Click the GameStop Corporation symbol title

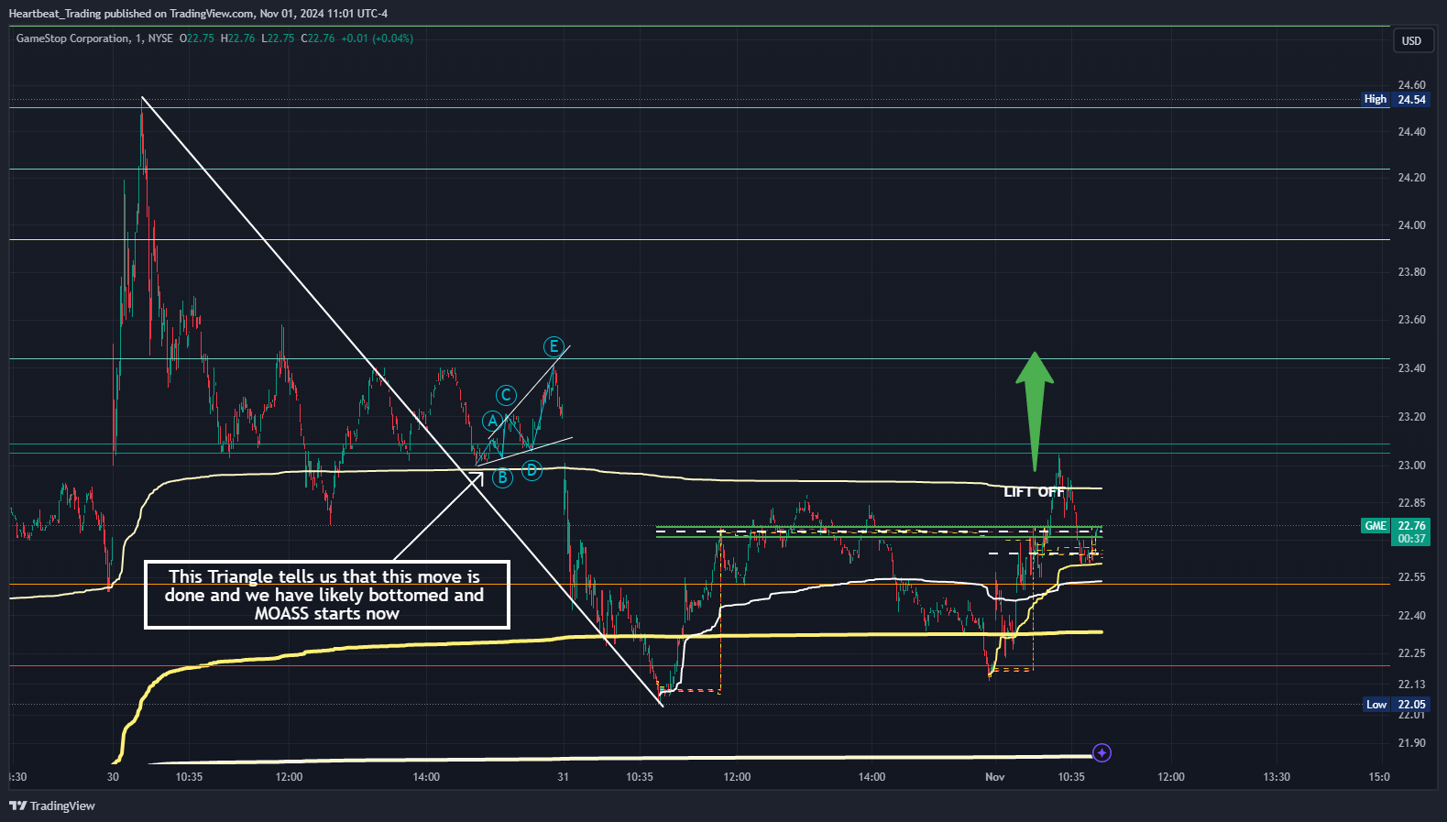pos(72,38)
